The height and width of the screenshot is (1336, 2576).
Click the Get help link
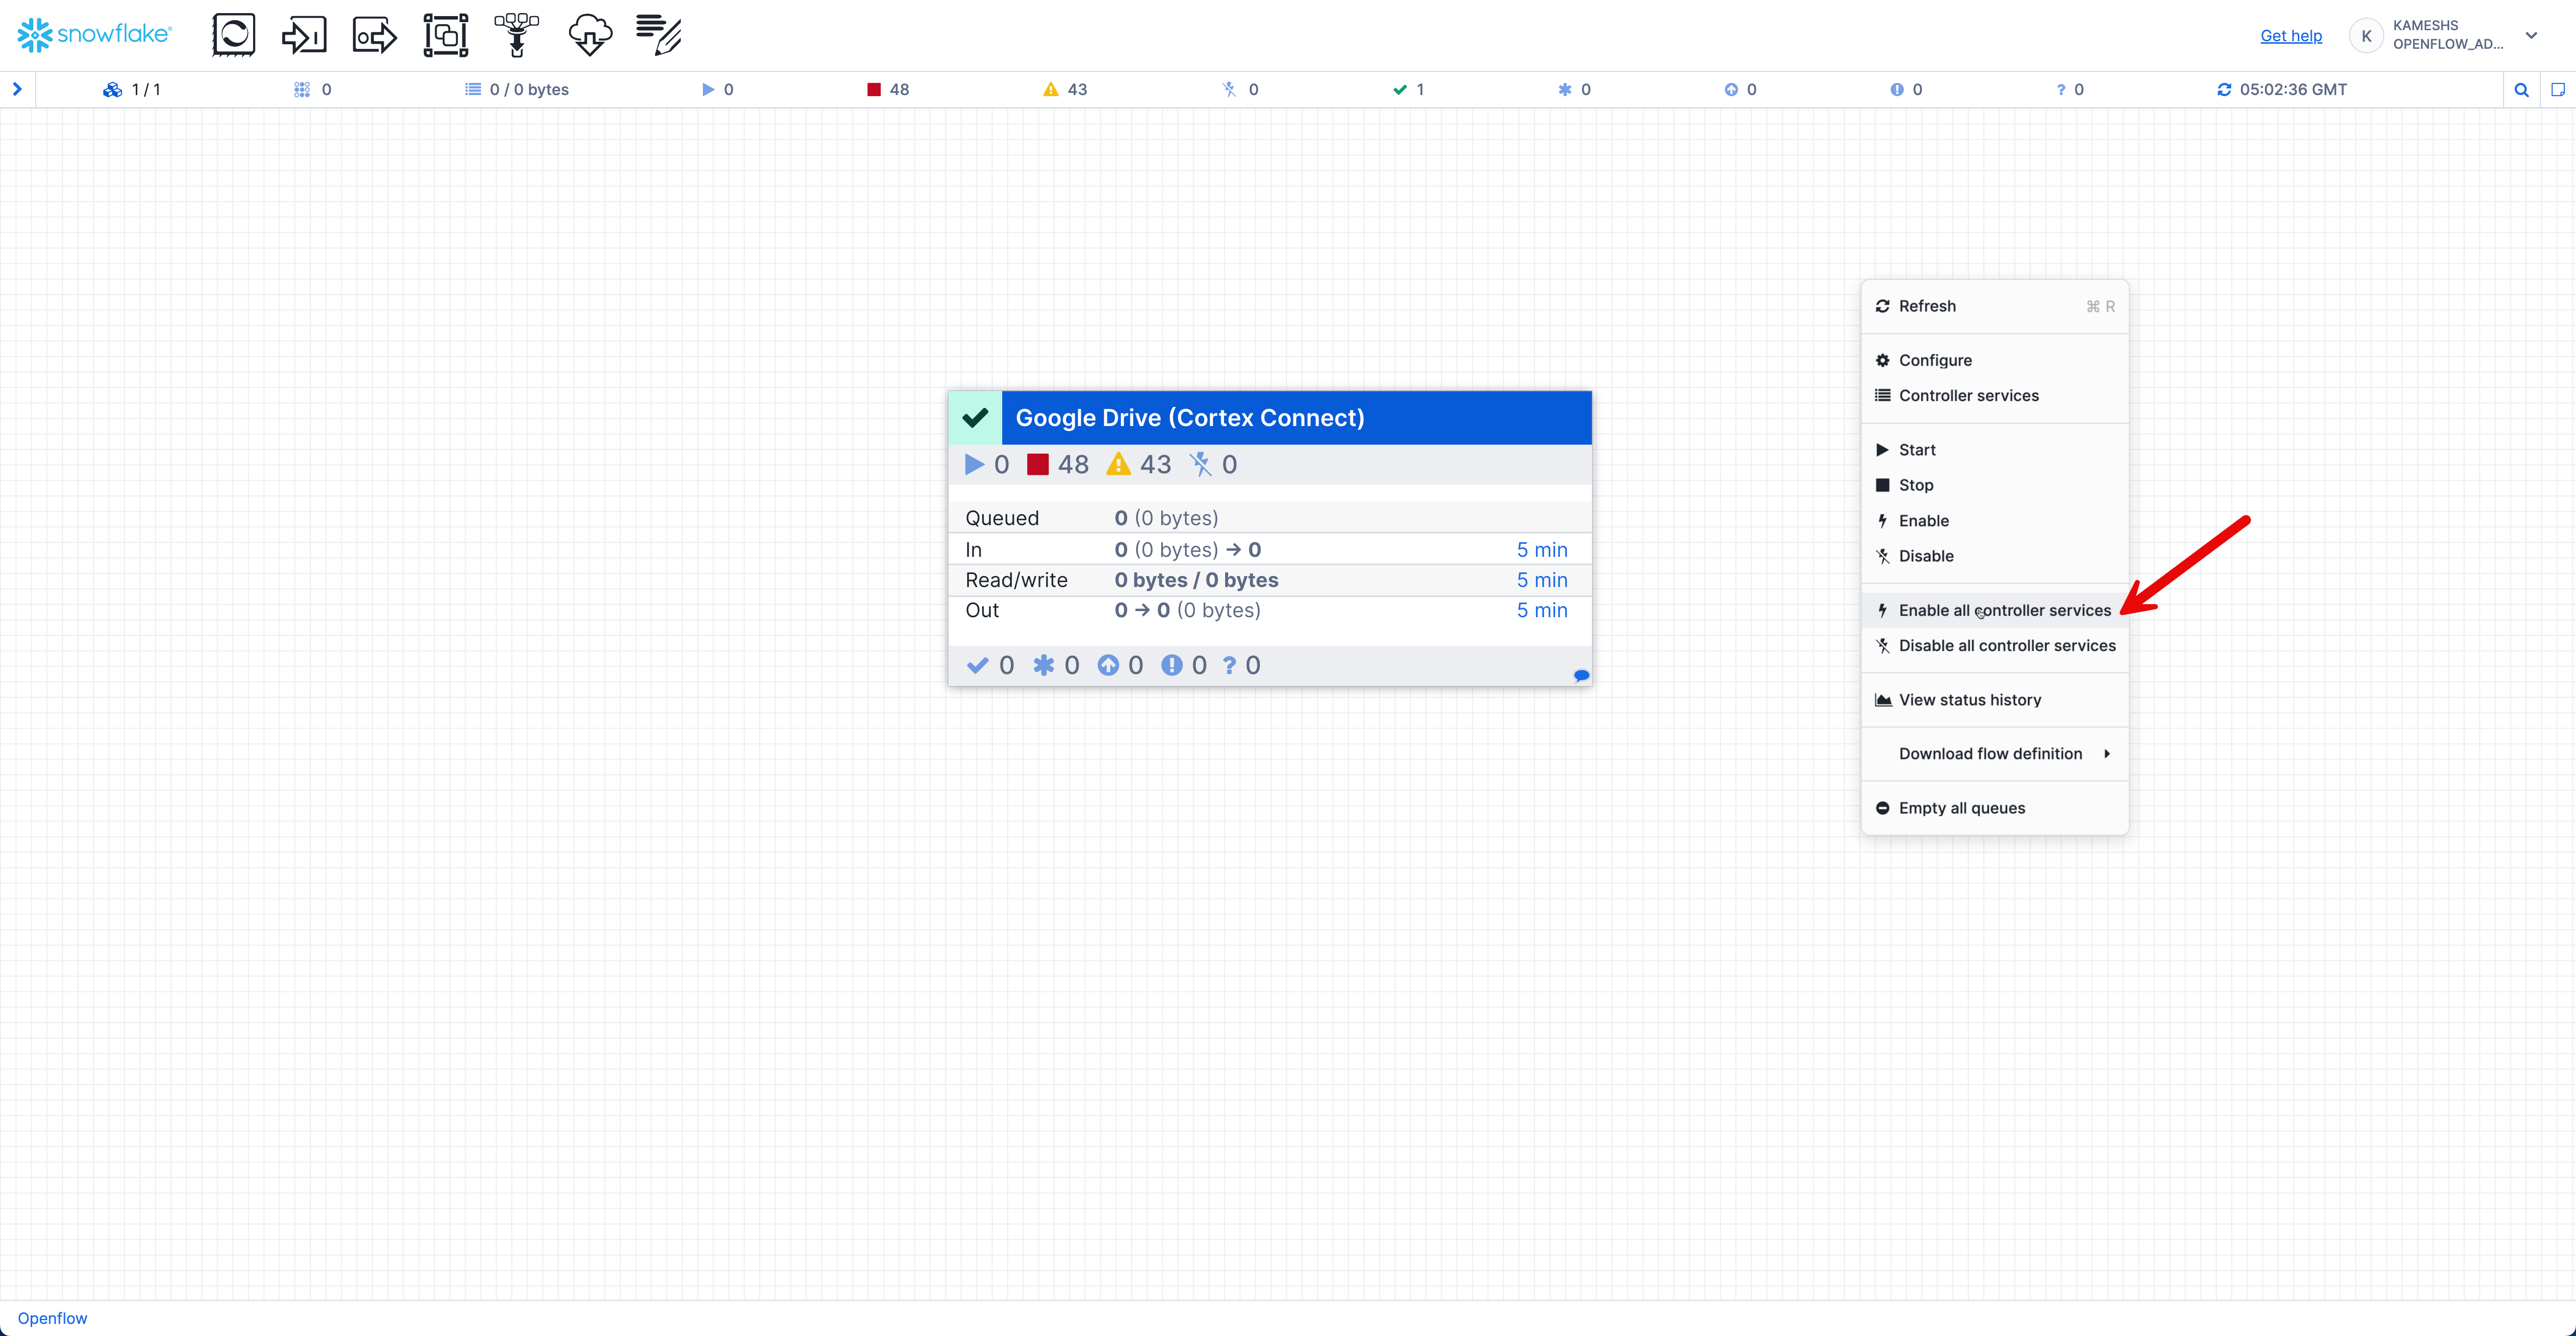pyautogui.click(x=2290, y=36)
